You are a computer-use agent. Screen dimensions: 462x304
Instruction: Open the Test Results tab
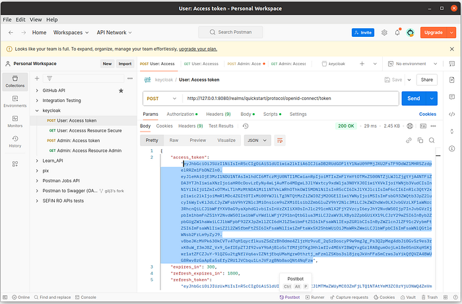coord(221,126)
